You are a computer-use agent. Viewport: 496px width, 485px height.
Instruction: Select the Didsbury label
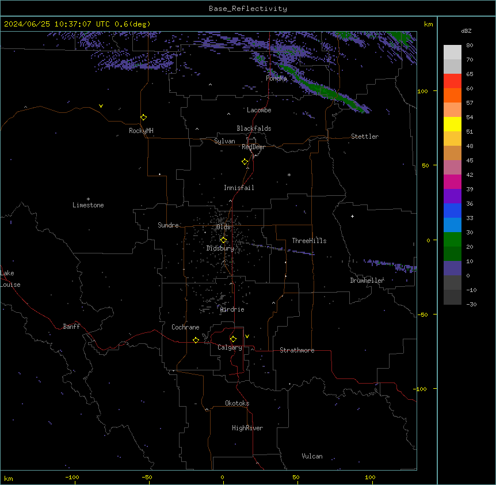220,248
